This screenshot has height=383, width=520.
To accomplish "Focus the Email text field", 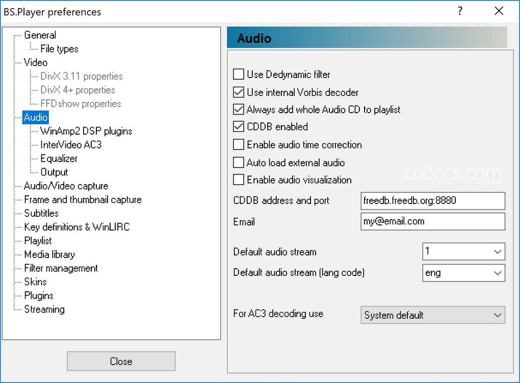I will pos(432,222).
